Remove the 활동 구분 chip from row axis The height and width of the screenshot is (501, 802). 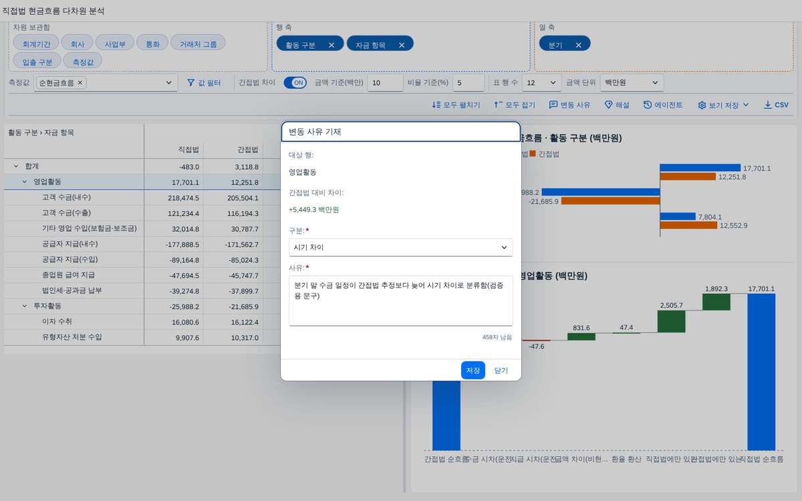point(331,45)
